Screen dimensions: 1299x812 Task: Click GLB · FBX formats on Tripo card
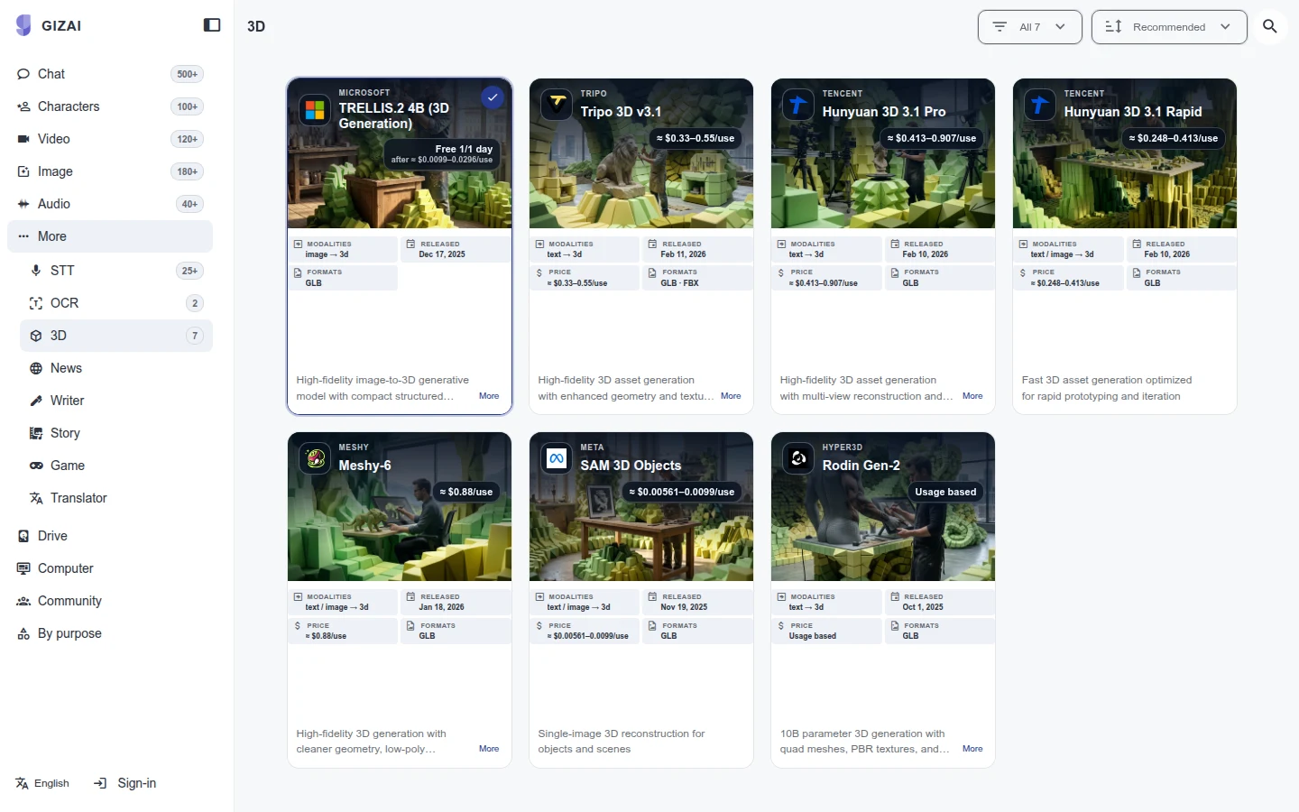(x=679, y=283)
